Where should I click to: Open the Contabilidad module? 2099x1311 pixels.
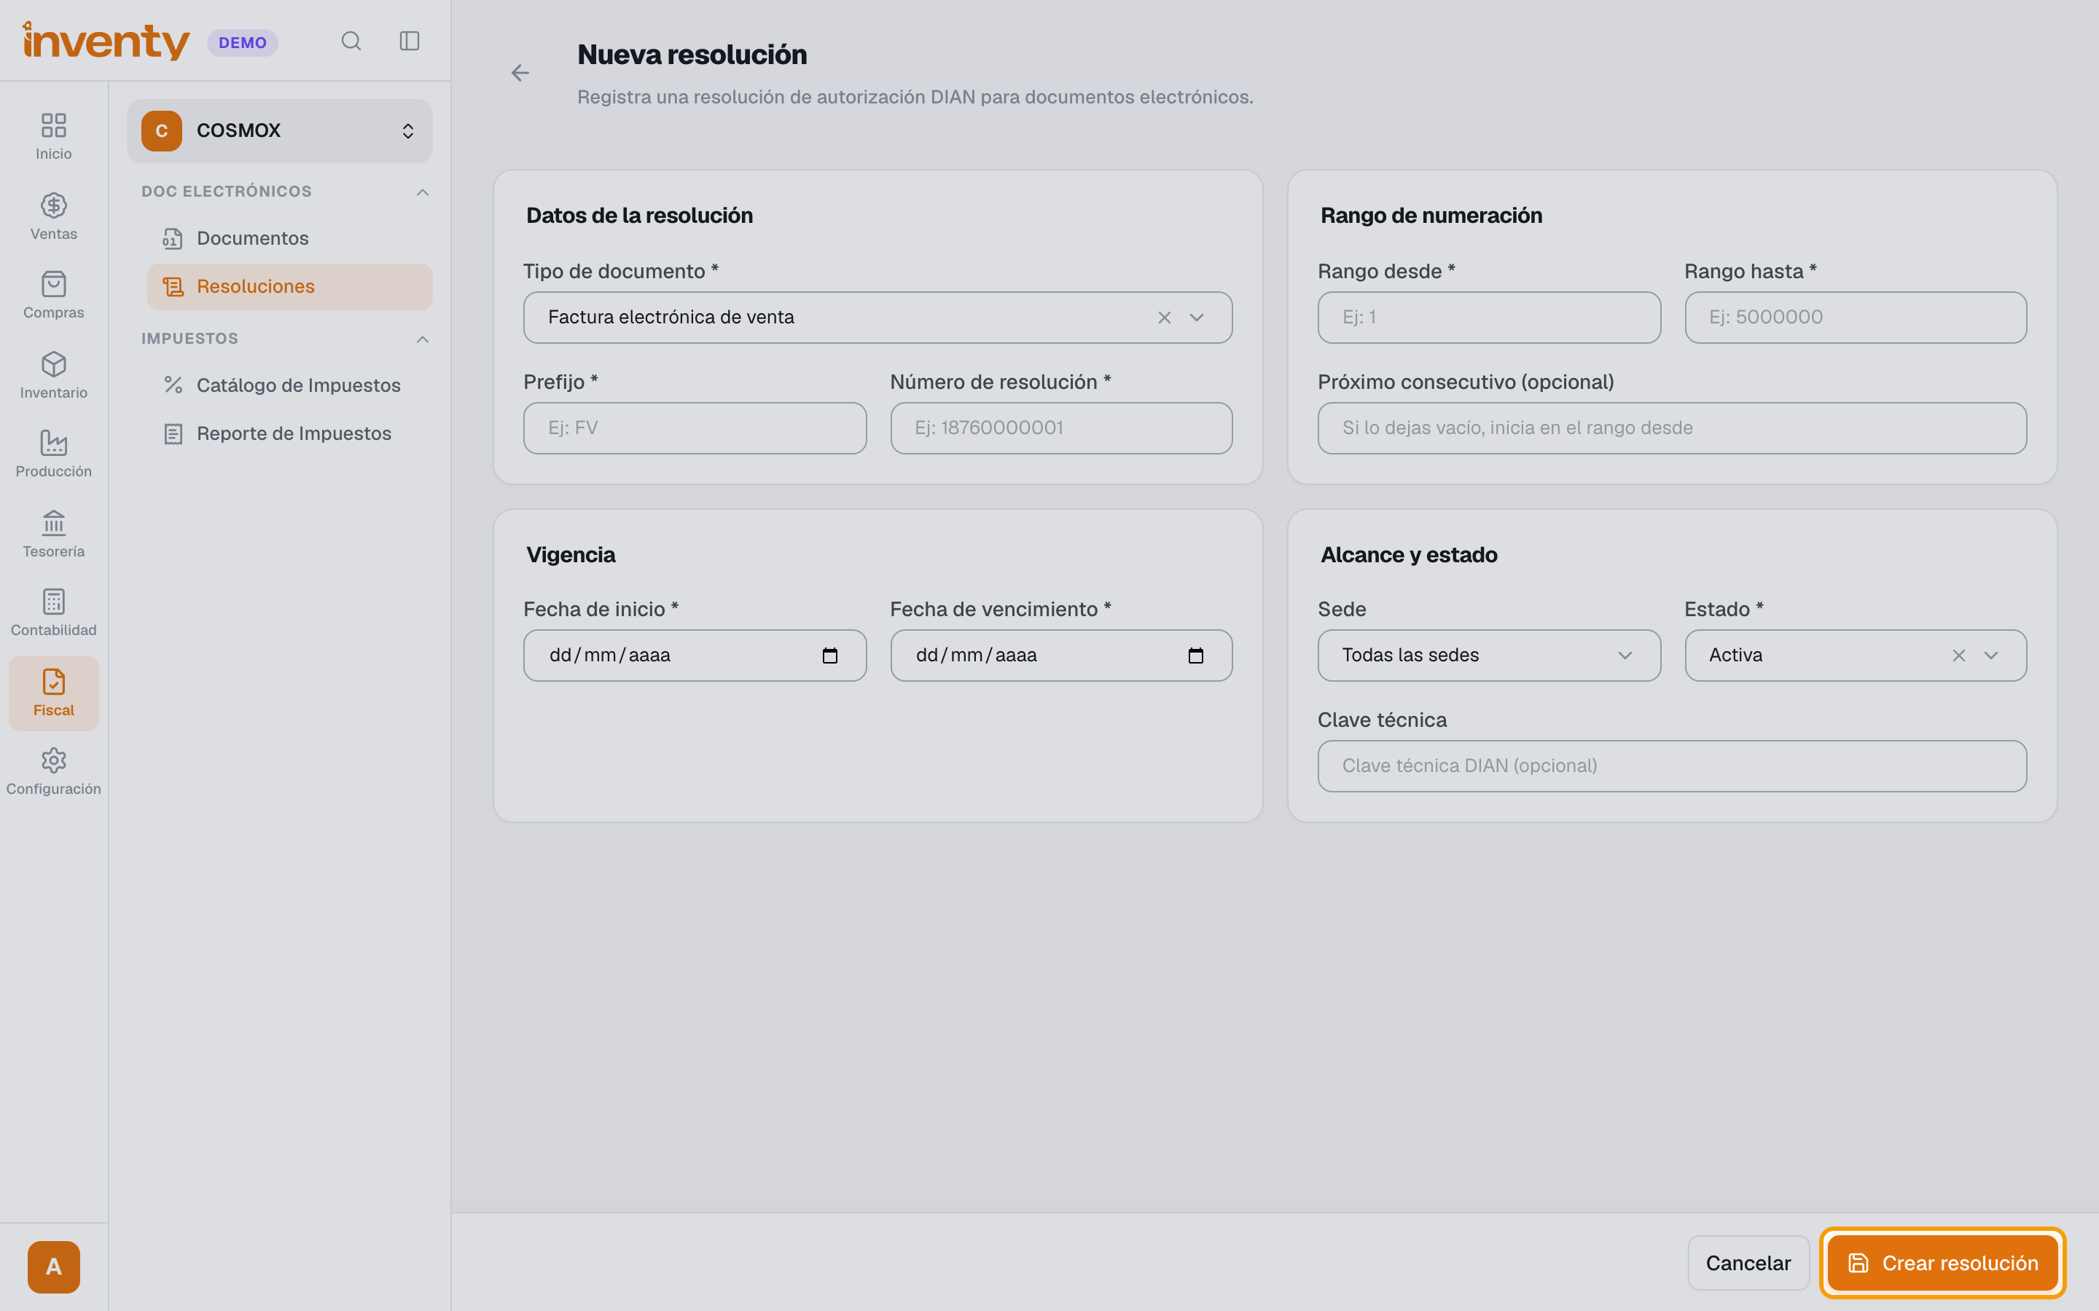point(54,613)
